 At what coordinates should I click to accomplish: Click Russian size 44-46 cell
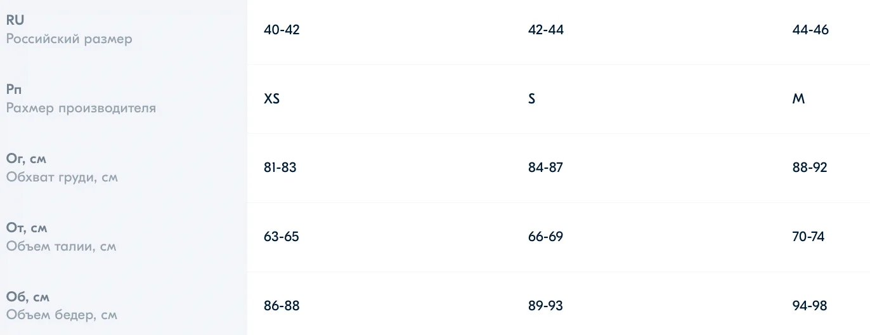pyautogui.click(x=810, y=30)
